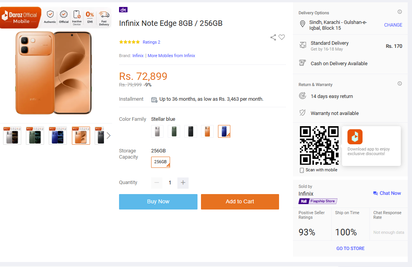
Task: Click the location pin icon for delivery address
Action: coord(303,24)
